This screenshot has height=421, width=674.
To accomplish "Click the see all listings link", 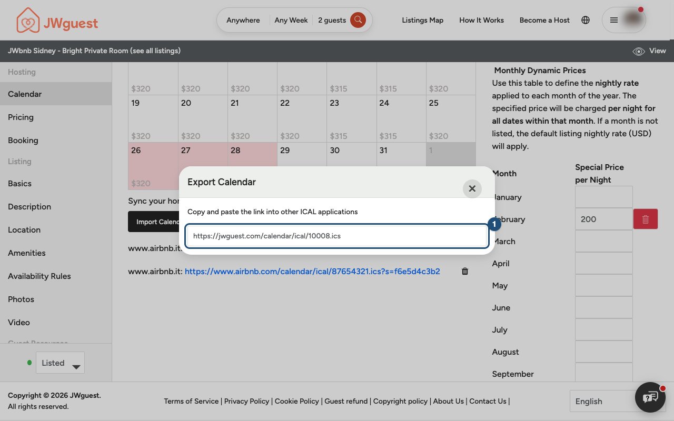I will [x=155, y=51].
